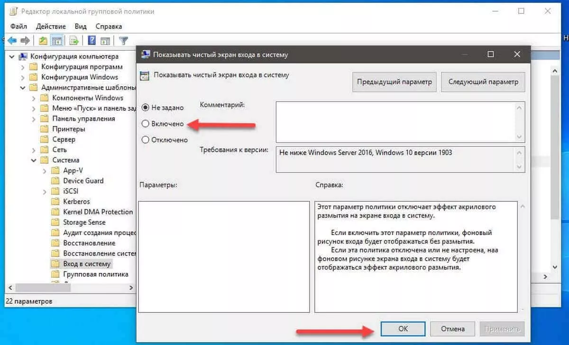Screen dimensions: 569x345
Task: Expand the Компоненты Windows node
Action: (x=34, y=98)
